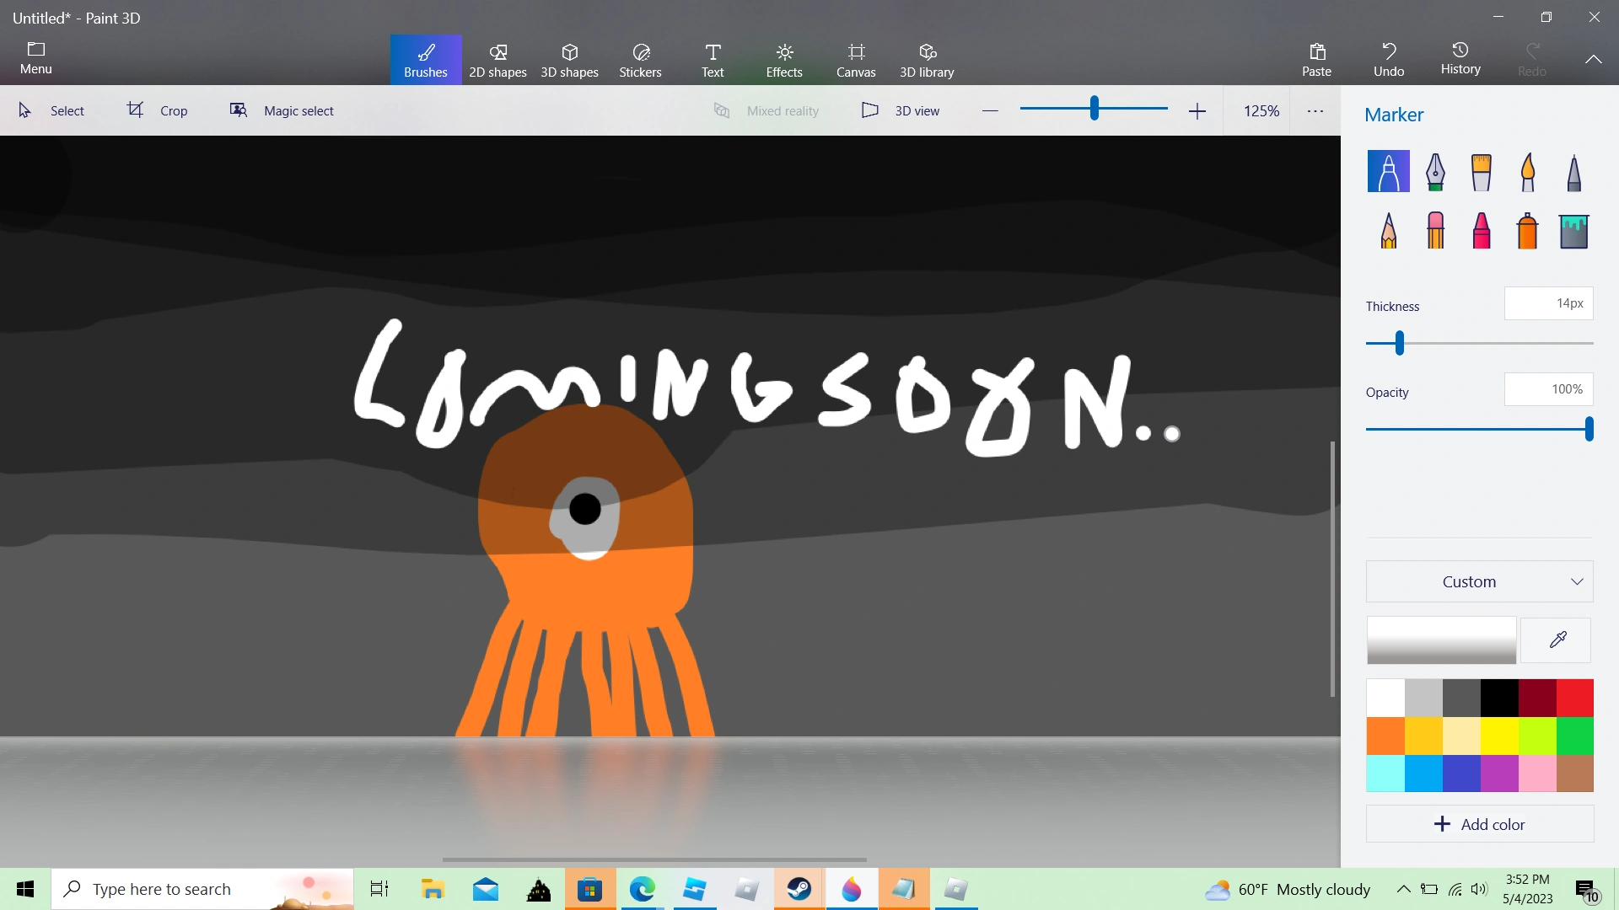This screenshot has height=910, width=1619.
Task: Open the three-dots more options menu
Action: (1315, 110)
